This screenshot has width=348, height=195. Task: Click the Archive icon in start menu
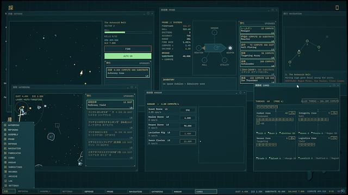[x=5, y=176]
